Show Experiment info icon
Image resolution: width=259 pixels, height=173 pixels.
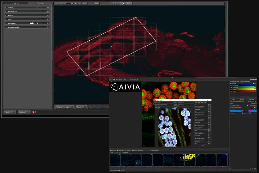pos(43,12)
